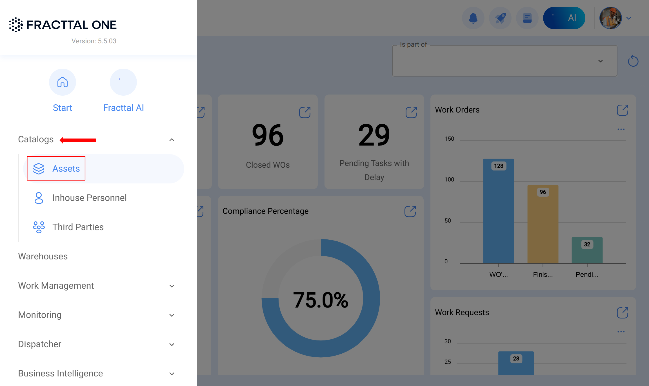Expand the Work Management section

(x=172, y=286)
